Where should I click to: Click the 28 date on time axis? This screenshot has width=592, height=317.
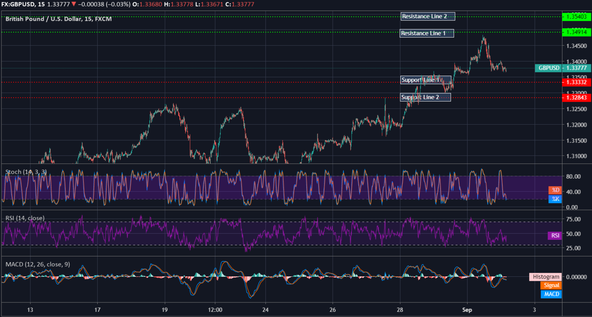click(400, 310)
